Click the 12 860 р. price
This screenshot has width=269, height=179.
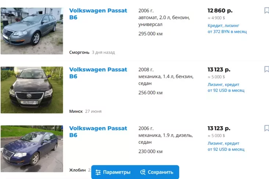point(220,11)
